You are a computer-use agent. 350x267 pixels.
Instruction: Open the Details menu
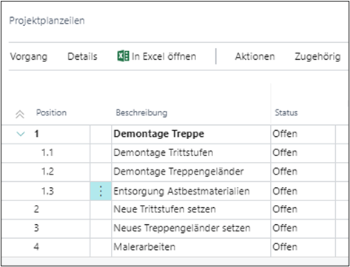82,56
